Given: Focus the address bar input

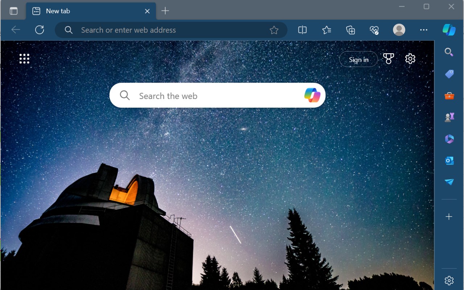Looking at the screenshot, I should pyautogui.click(x=171, y=30).
